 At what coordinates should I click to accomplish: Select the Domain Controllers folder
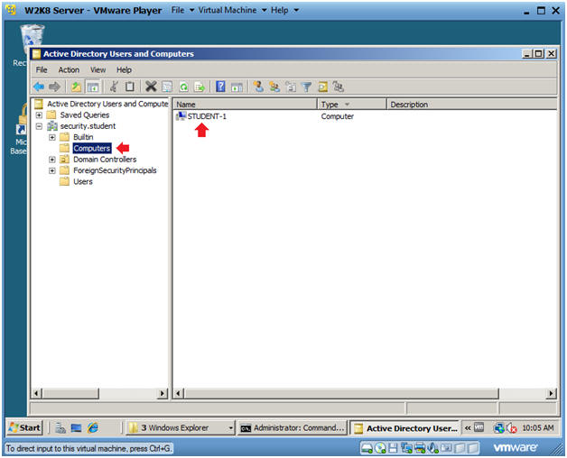click(105, 160)
